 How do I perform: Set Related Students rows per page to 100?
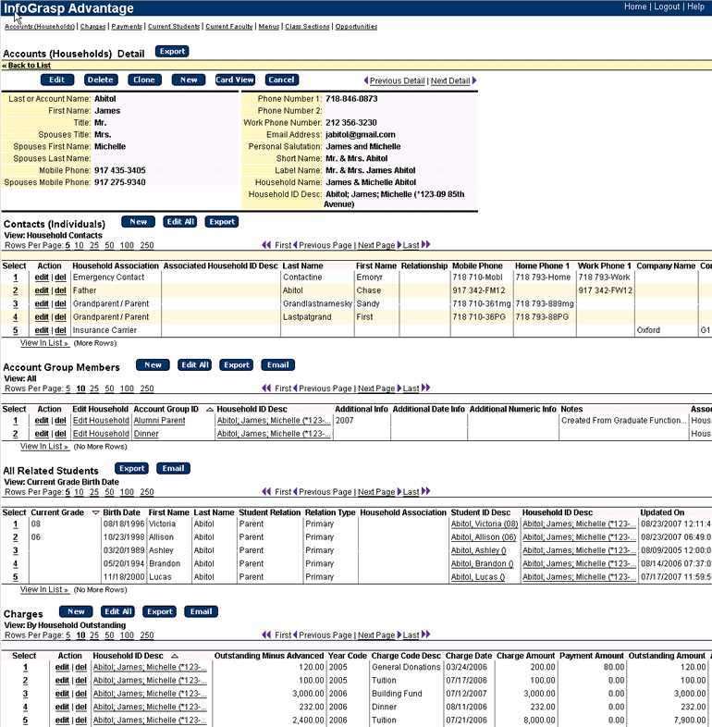127,492
